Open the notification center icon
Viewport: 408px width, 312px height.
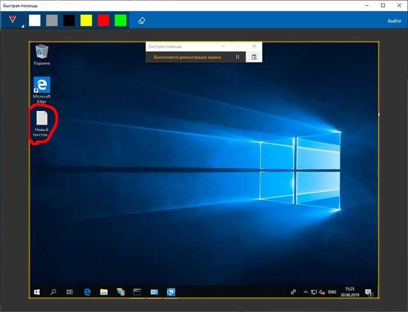click(369, 292)
